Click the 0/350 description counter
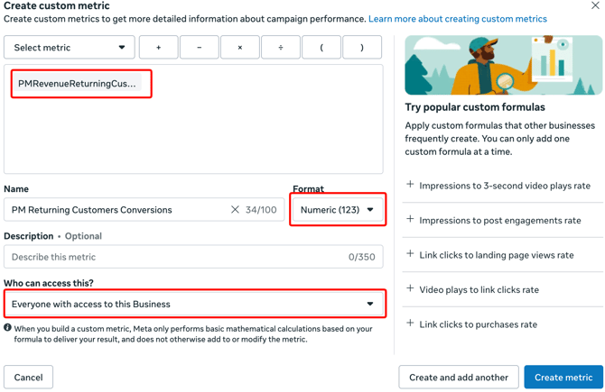The height and width of the screenshot is (392, 605). click(x=361, y=257)
